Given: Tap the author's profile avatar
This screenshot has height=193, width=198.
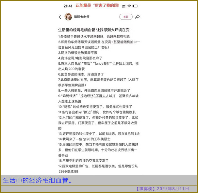Looking at the screenshot, I should [68, 17].
